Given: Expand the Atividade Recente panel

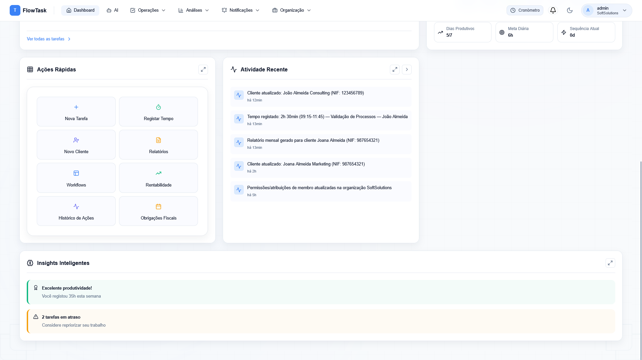Looking at the screenshot, I should point(395,69).
